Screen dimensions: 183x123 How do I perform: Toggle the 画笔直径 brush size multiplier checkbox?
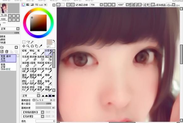(34, 100)
